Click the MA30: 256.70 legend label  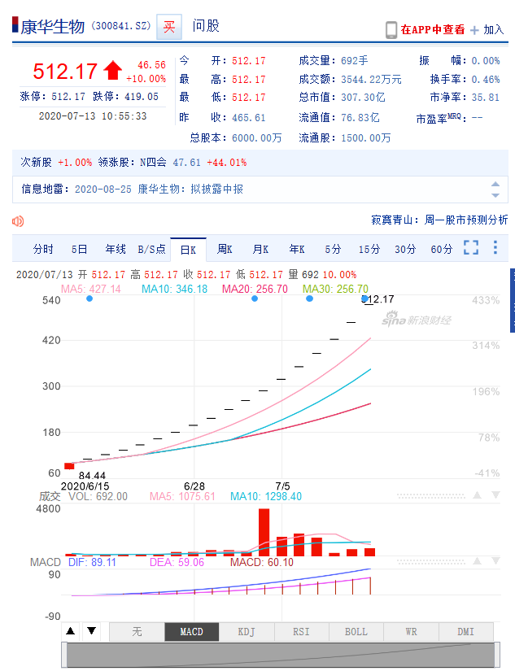(x=335, y=289)
